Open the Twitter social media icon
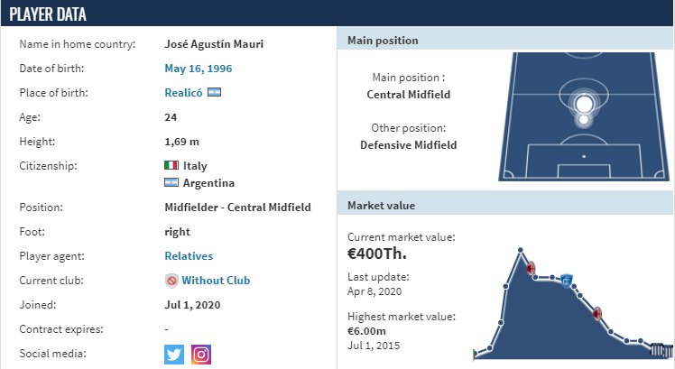The image size is (675, 369). 174,355
